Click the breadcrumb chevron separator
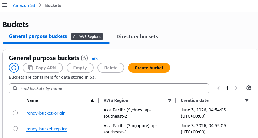 point(40,5)
